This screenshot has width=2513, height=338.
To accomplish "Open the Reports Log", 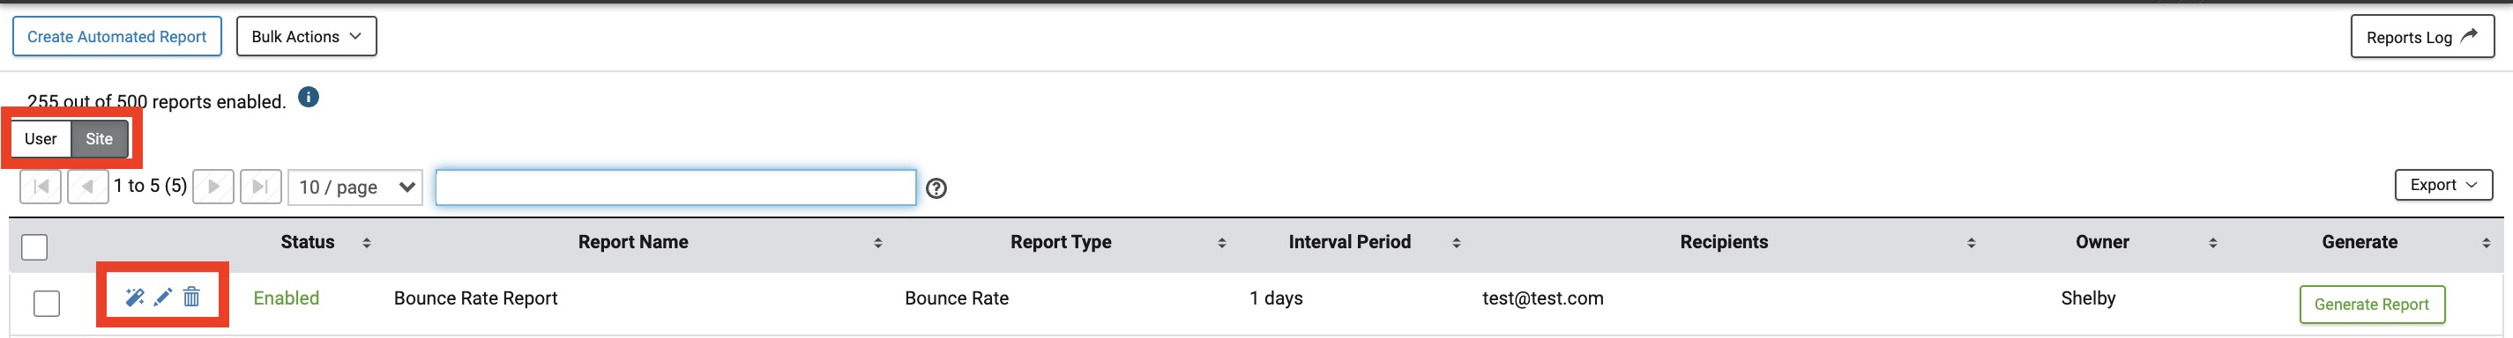I will tap(2422, 37).
